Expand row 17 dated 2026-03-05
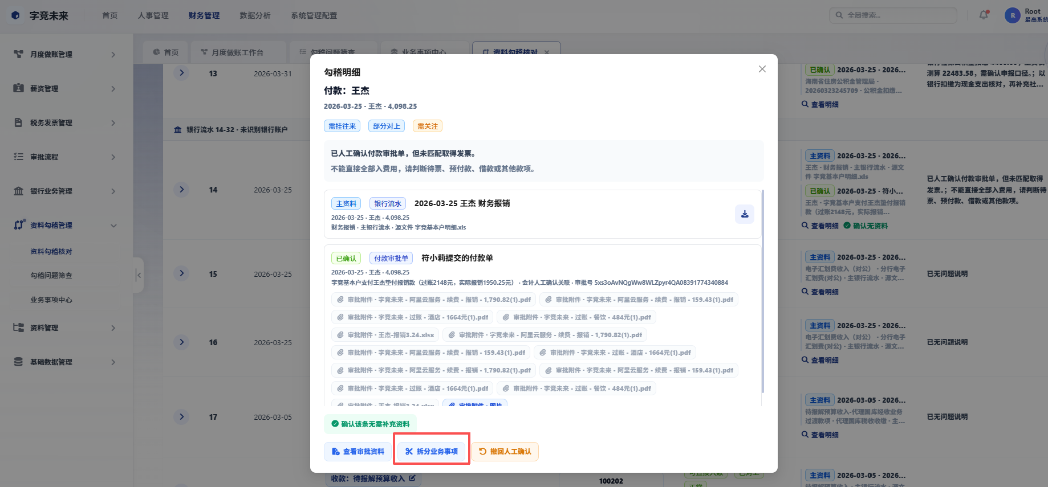Image resolution: width=1048 pixels, height=487 pixels. 181,416
